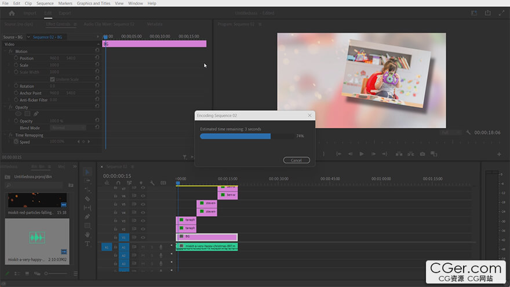Collapse the Motion effect properties
The image size is (510, 287).
click(5, 52)
